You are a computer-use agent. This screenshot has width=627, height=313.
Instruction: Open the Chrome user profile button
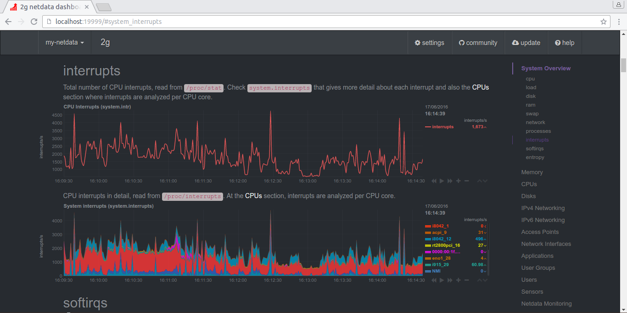point(619,4)
